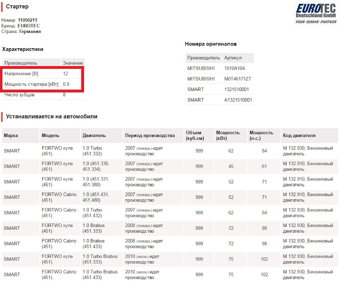
Task: Click the voltage value 12
Action: pyautogui.click(x=66, y=74)
